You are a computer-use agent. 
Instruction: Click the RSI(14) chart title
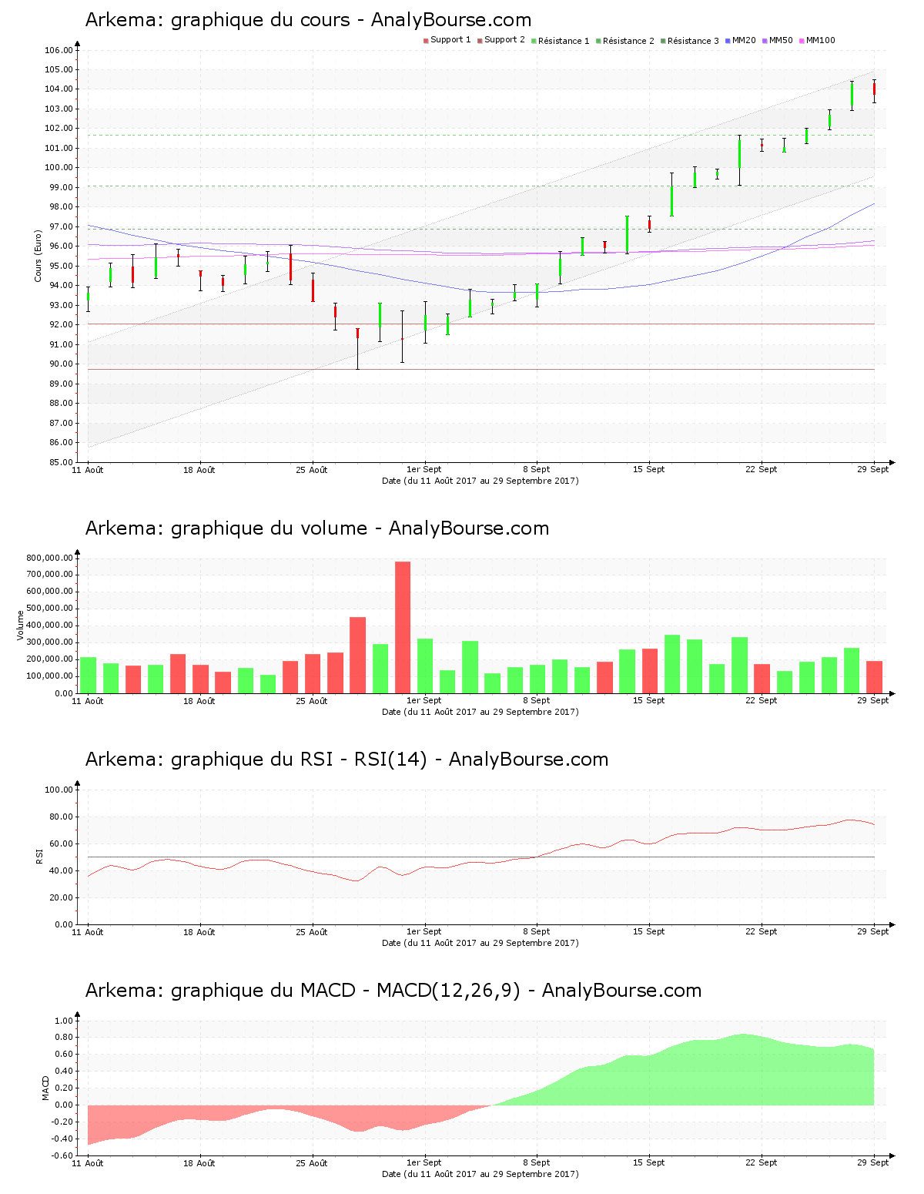pos(346,760)
